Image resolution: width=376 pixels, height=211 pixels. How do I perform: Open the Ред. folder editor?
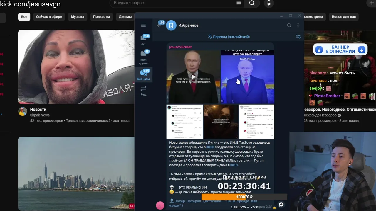[x=143, y=91]
